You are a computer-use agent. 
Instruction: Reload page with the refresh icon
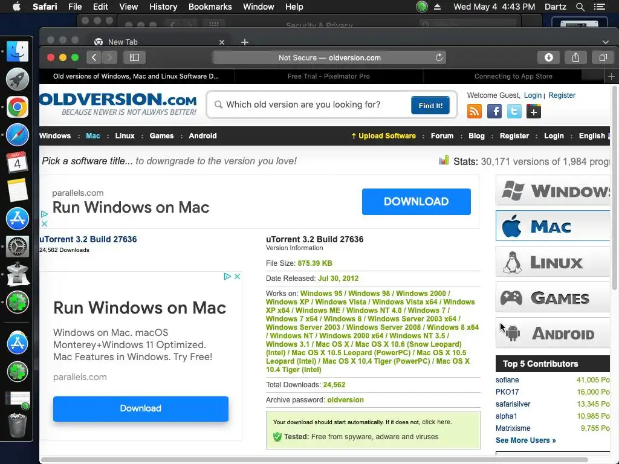[439, 57]
